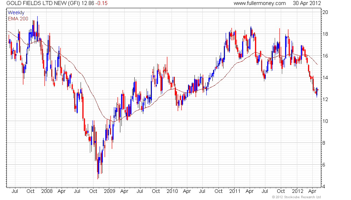This screenshot has height=200, width=351.
Task: Click the 2010 x-axis label
Action: (172, 191)
